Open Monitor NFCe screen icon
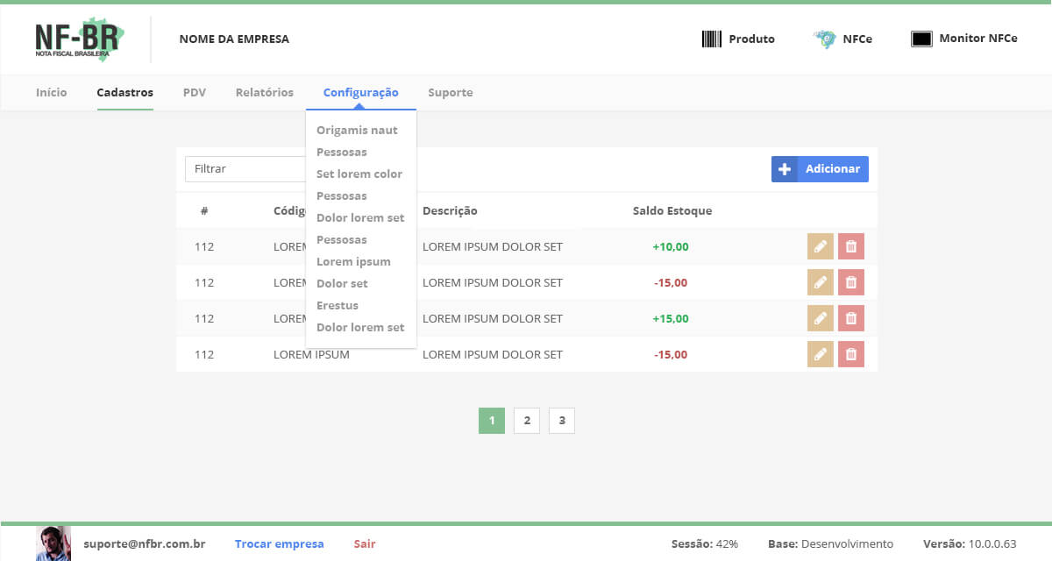 921,39
